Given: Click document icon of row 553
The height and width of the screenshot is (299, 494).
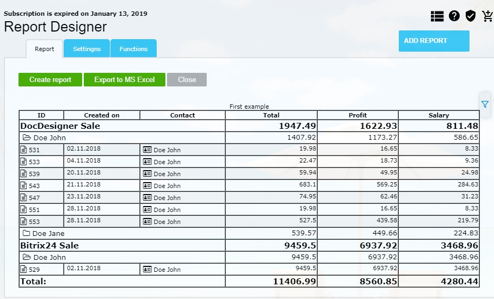Looking at the screenshot, I should (23, 221).
